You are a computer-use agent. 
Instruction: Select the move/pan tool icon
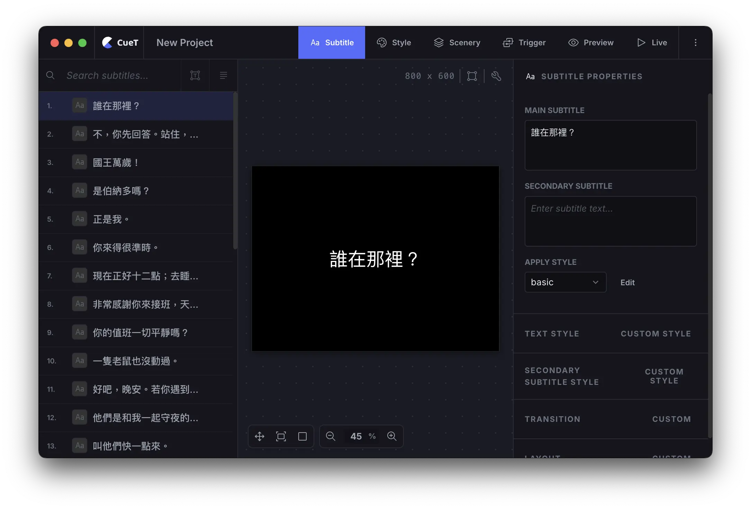pos(260,436)
